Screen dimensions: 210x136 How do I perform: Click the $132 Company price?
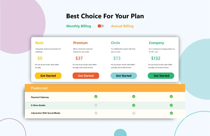point(156,58)
